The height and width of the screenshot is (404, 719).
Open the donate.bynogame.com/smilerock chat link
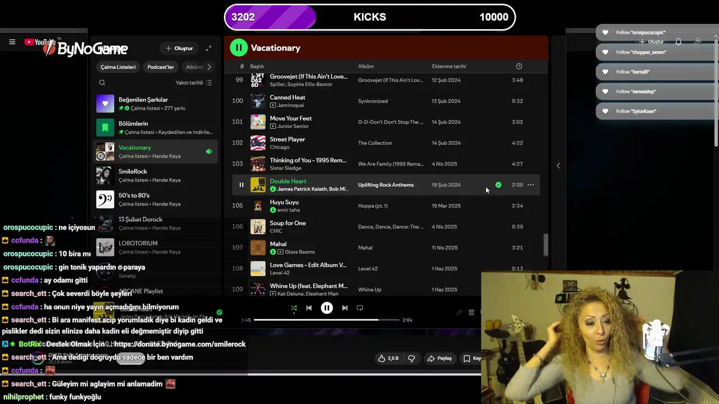click(180, 344)
